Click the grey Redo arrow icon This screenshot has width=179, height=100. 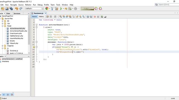[21, 9]
